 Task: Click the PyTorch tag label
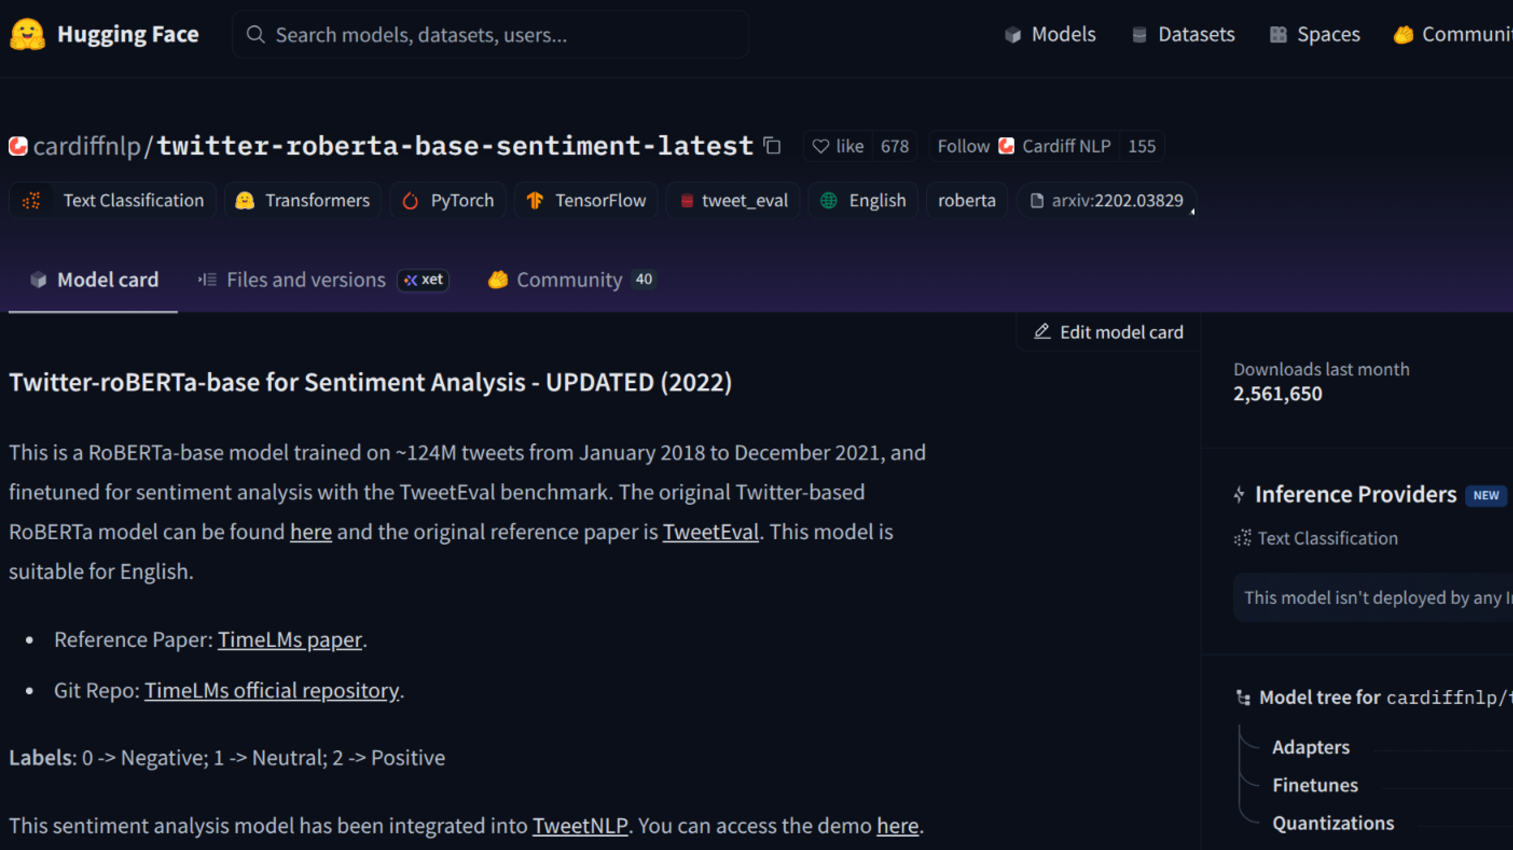click(x=462, y=201)
